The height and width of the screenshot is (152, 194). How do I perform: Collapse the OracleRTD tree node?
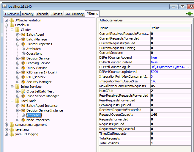[x=7, y=25]
